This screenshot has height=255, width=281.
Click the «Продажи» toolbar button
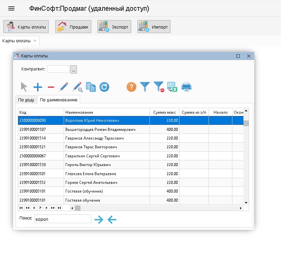[x=73, y=27]
